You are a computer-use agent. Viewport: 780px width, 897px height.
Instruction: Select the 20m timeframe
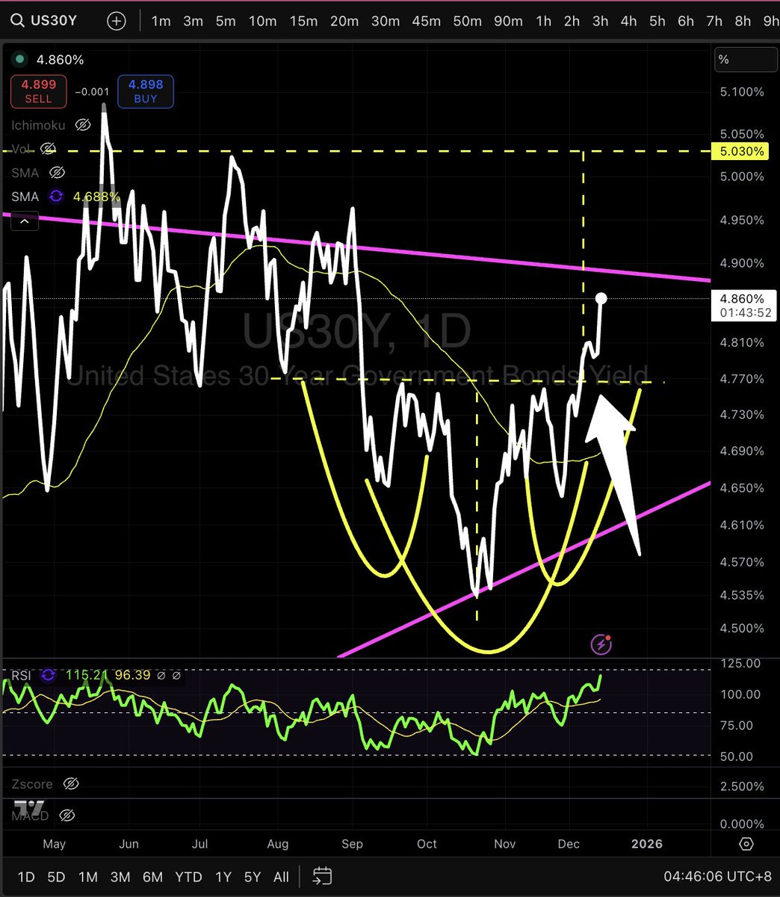click(x=344, y=21)
